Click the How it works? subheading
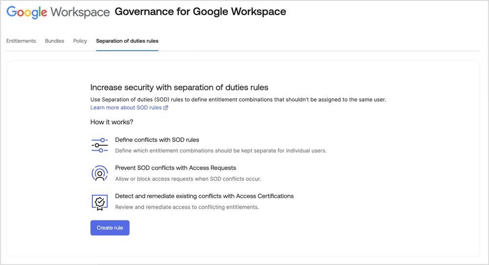The image size is (489, 265). pyautogui.click(x=111, y=122)
